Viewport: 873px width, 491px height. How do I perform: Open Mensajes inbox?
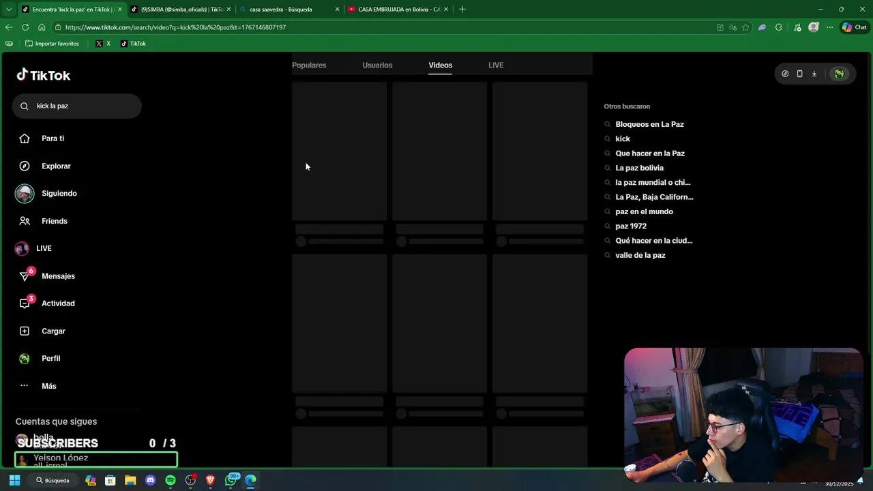[58, 276]
